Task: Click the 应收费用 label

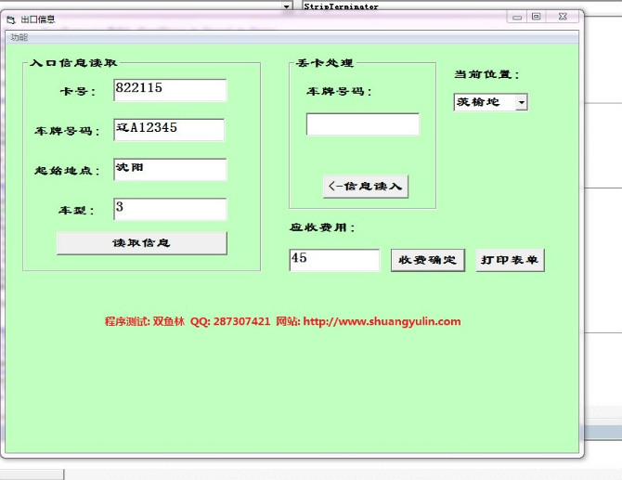Action: [x=322, y=227]
